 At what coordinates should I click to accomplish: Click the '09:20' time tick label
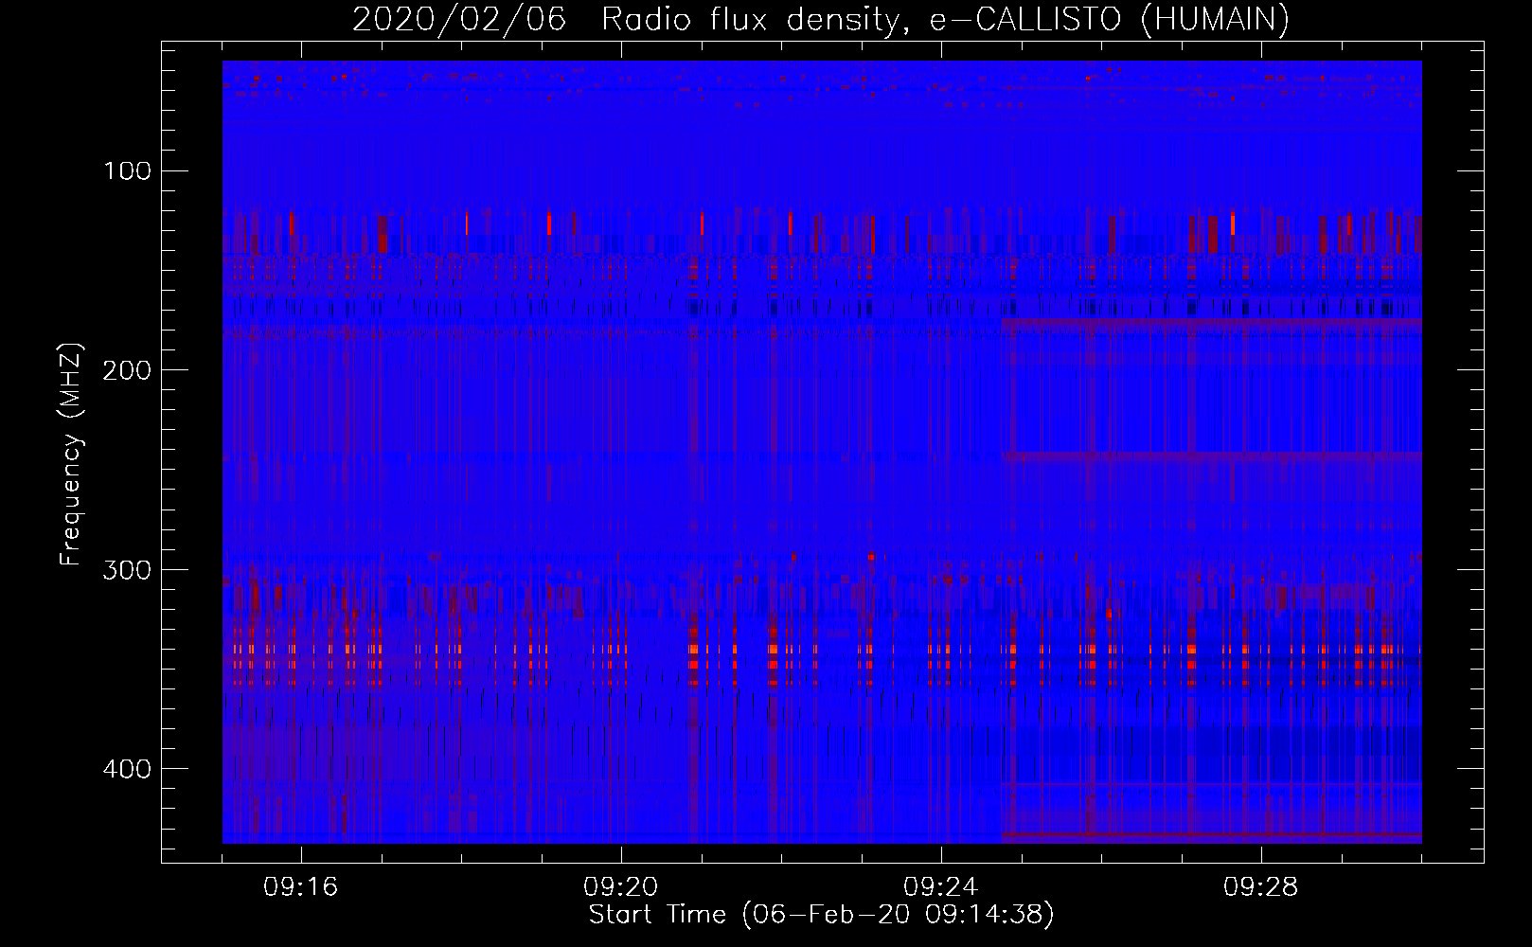tap(621, 887)
